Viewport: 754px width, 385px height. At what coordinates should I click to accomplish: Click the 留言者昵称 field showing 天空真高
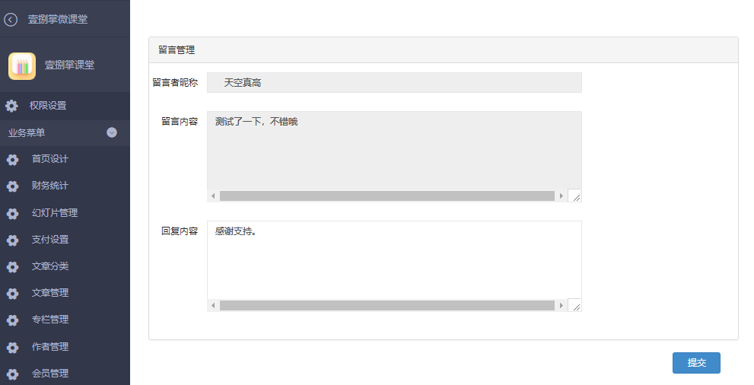click(394, 83)
